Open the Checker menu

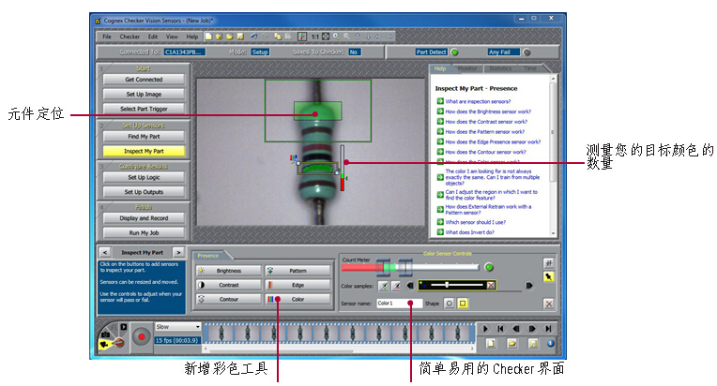click(130, 37)
